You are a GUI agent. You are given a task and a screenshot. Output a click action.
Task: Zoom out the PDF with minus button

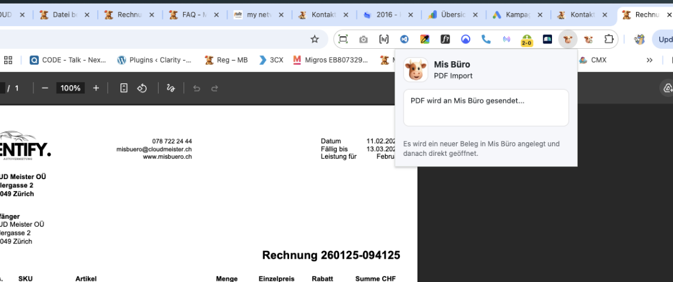(x=45, y=88)
